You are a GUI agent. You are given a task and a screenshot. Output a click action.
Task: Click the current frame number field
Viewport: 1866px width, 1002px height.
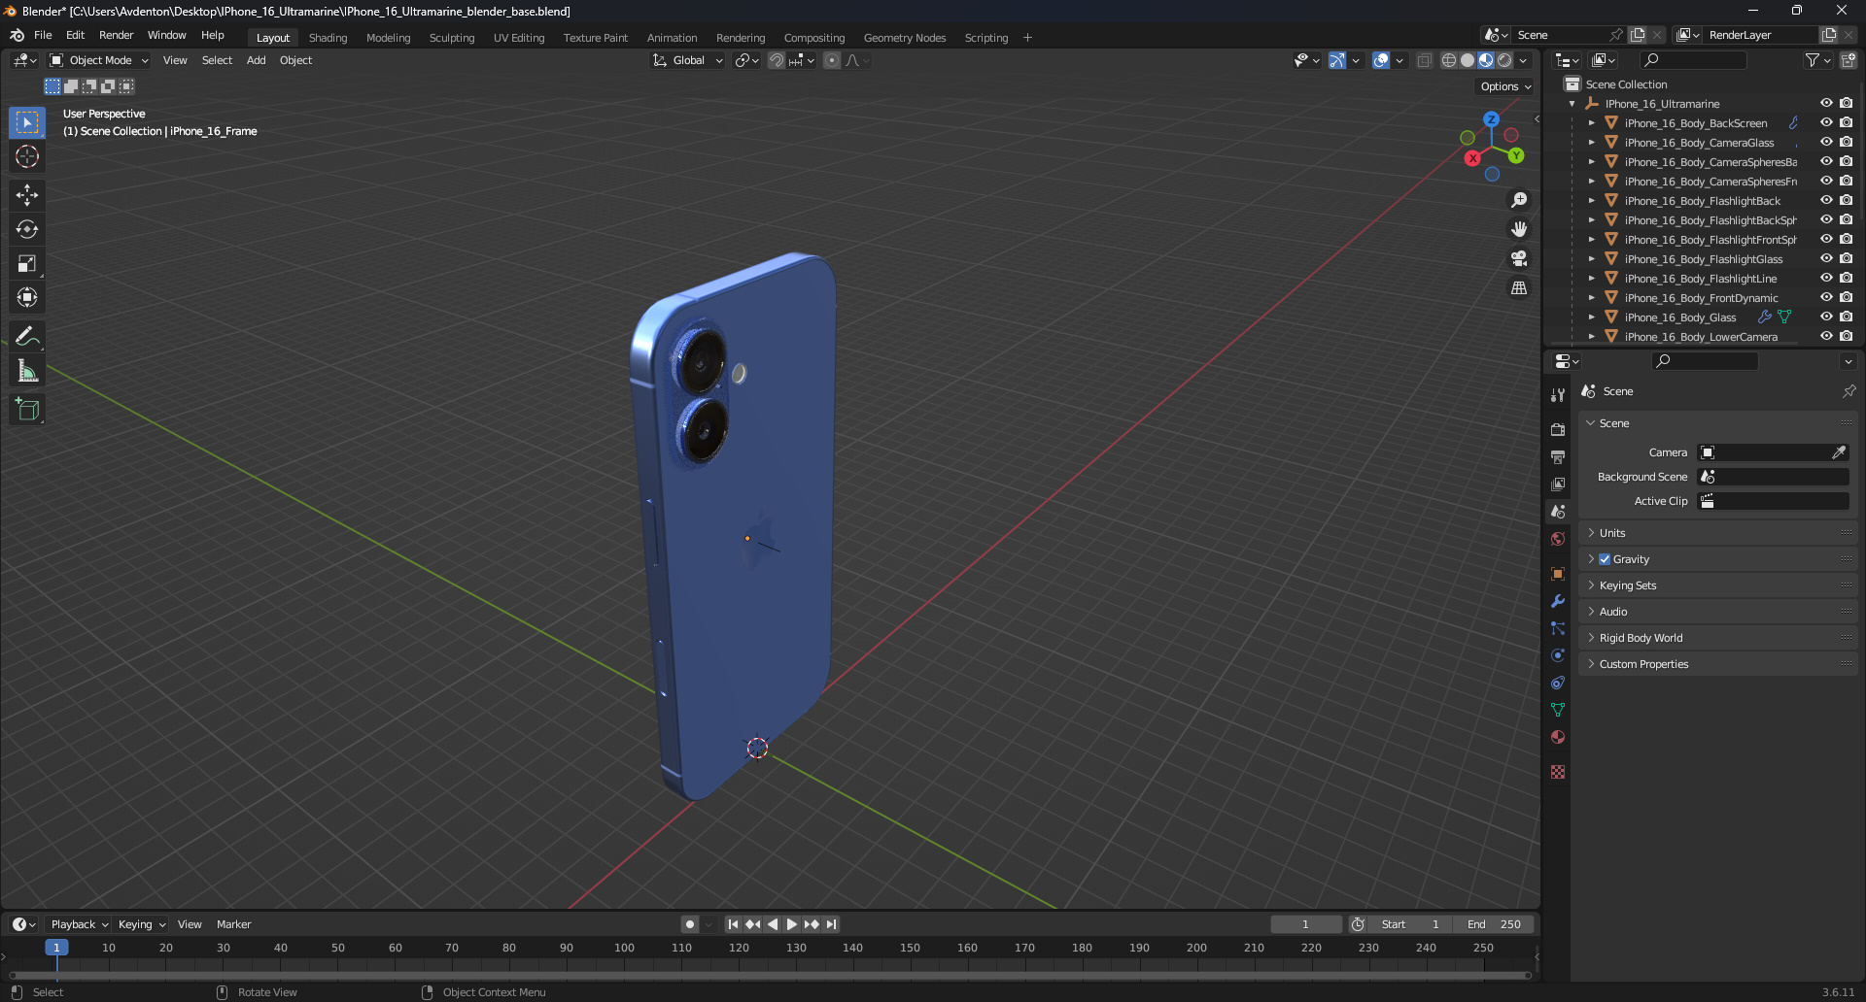click(1306, 924)
